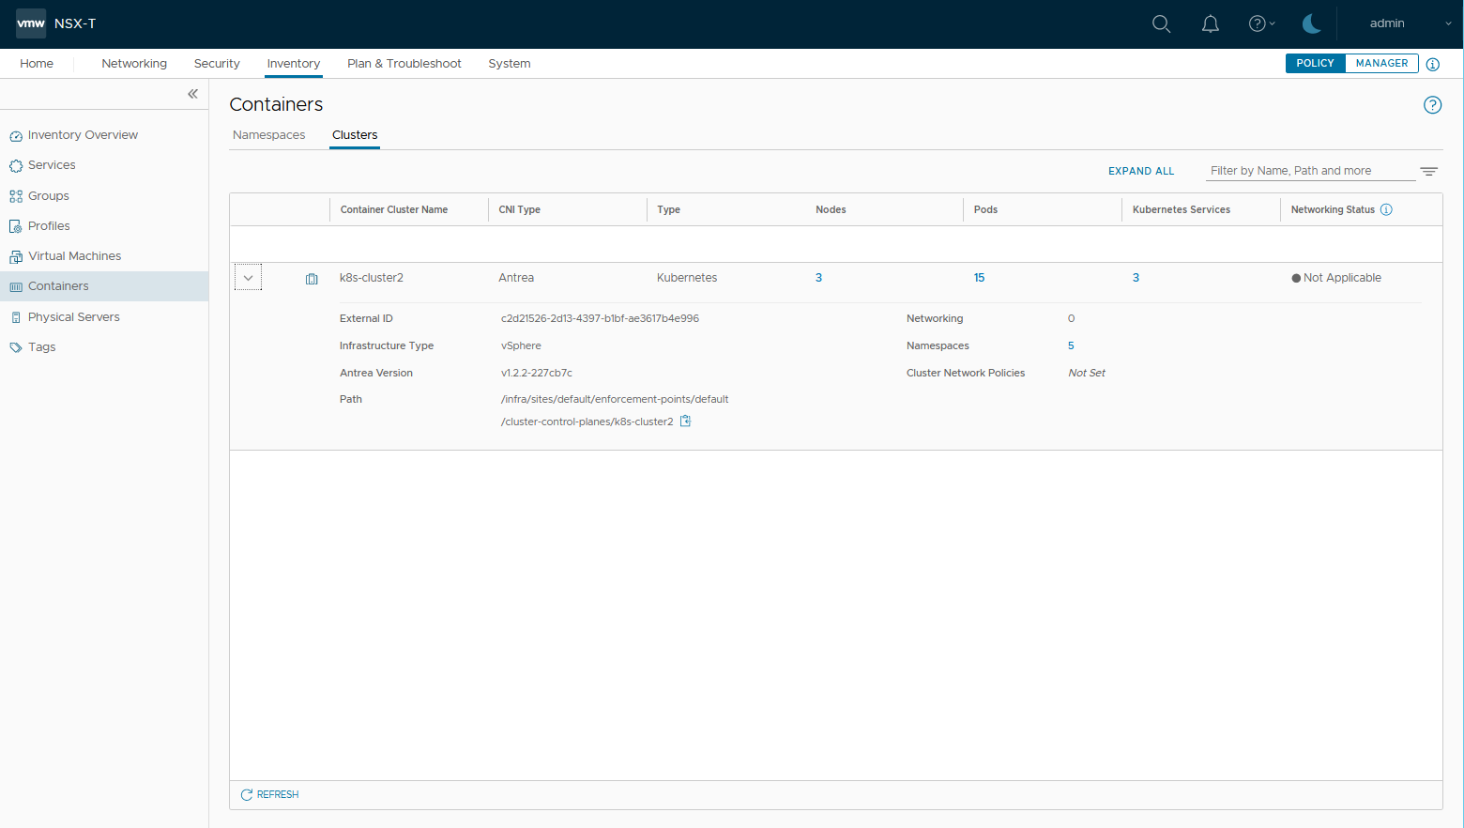Image resolution: width=1464 pixels, height=828 pixels.
Task: Open the notifications bell
Action: click(1211, 23)
